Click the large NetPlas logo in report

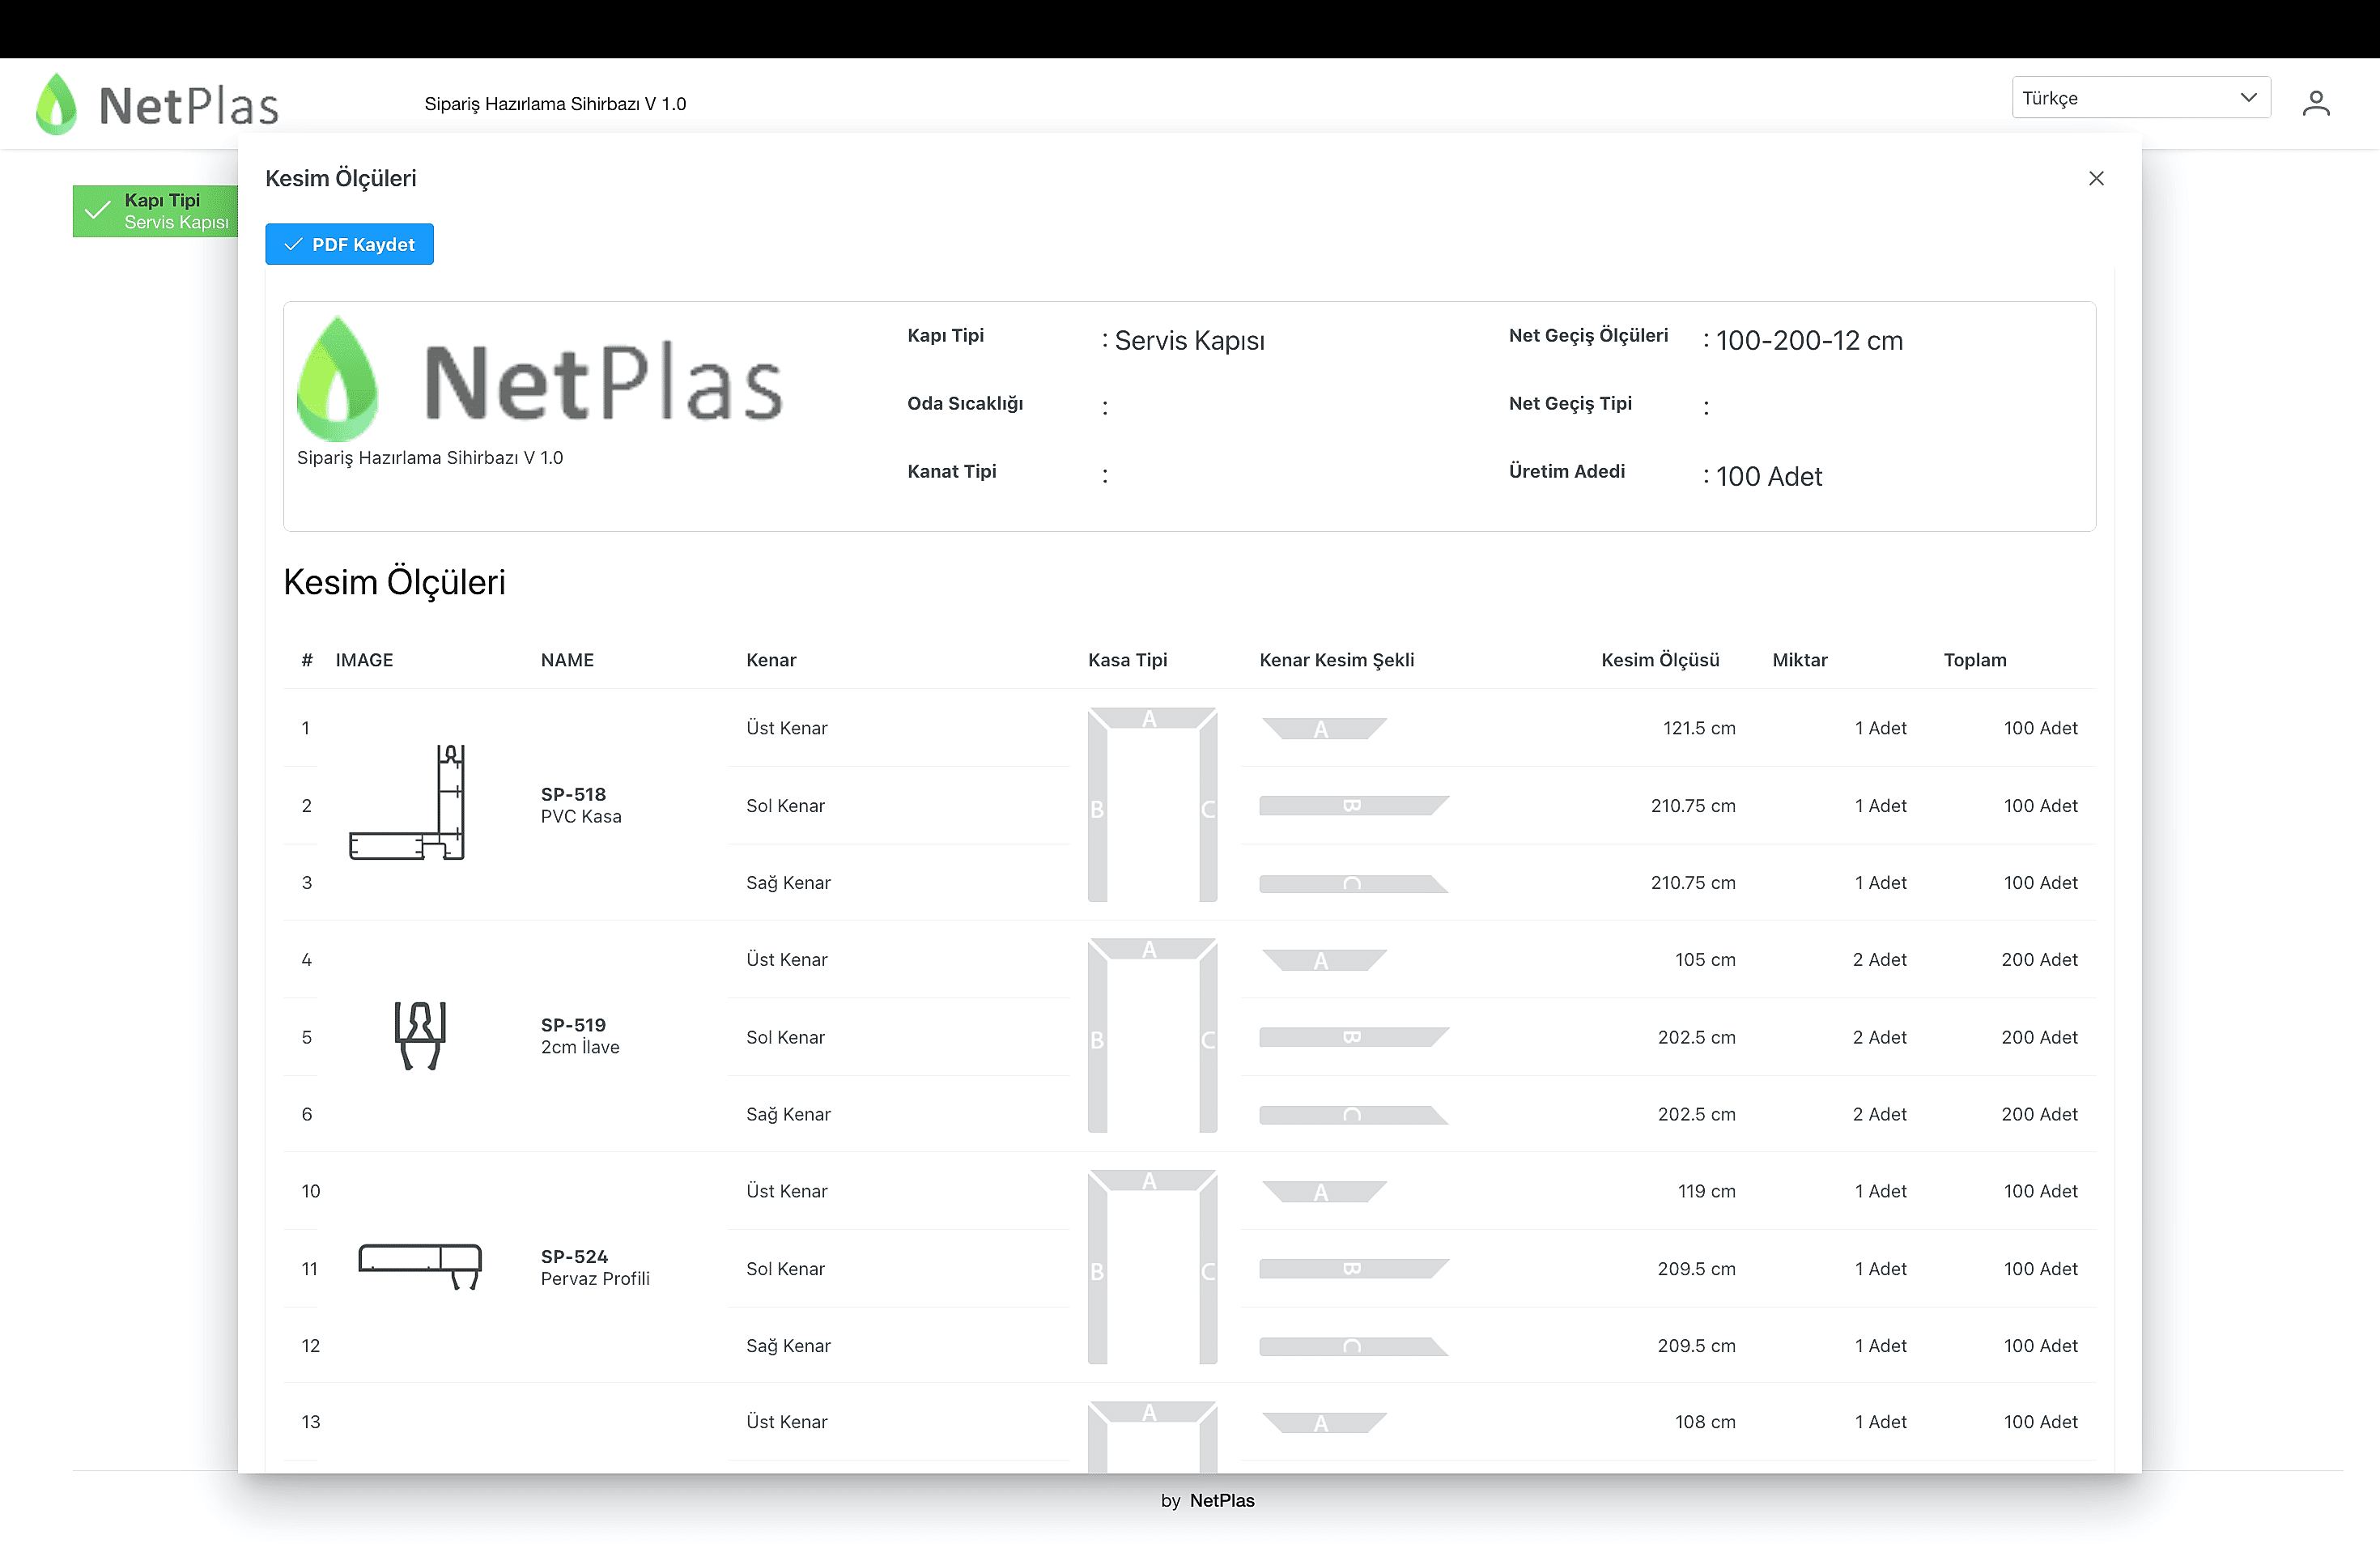[540, 381]
